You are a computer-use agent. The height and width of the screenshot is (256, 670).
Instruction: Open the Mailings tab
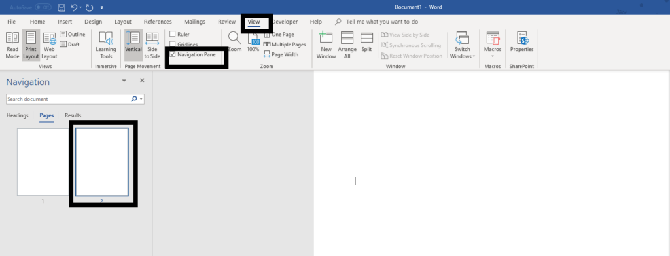tap(194, 22)
